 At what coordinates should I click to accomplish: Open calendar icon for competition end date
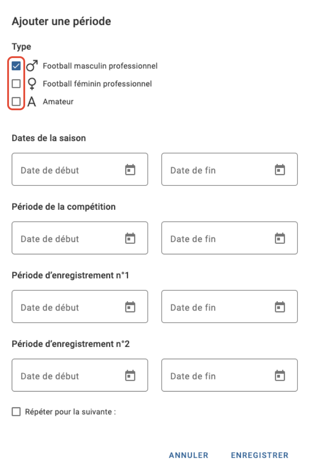point(279,238)
